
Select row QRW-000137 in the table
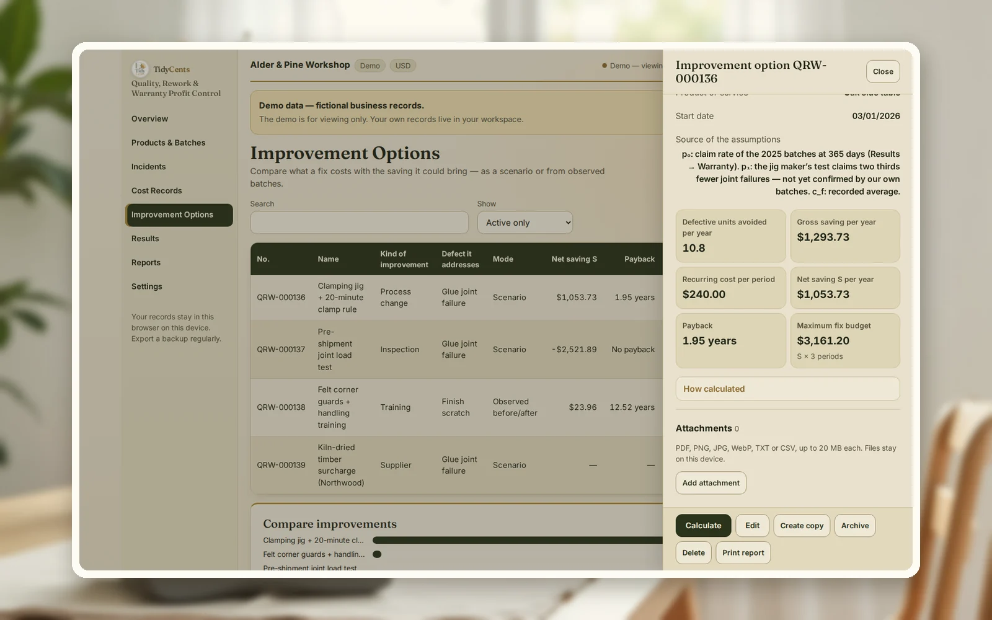tap(456, 350)
